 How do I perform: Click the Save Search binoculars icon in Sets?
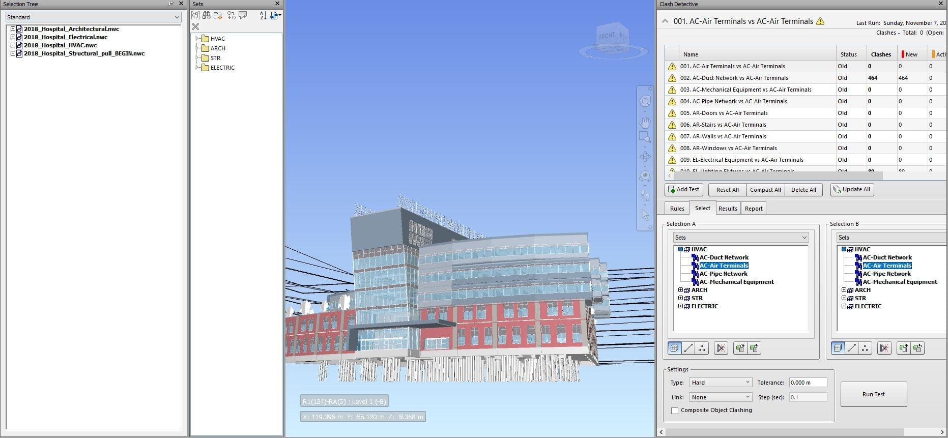(x=207, y=16)
